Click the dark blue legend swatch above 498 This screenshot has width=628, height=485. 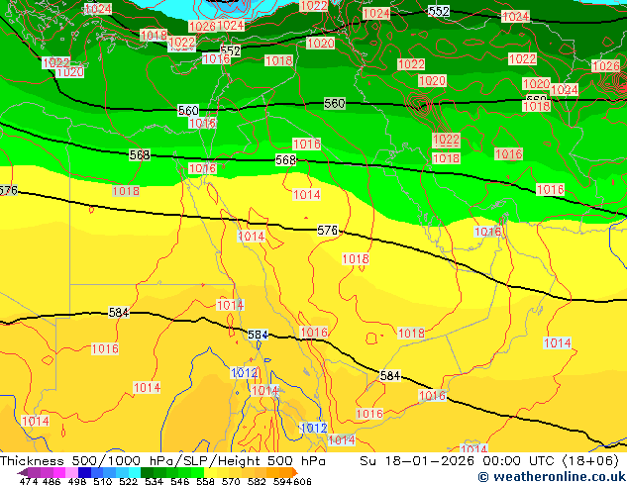(x=84, y=472)
